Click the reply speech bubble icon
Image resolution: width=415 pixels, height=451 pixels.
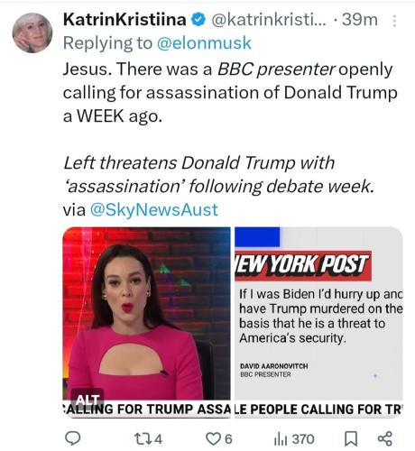[73, 438]
